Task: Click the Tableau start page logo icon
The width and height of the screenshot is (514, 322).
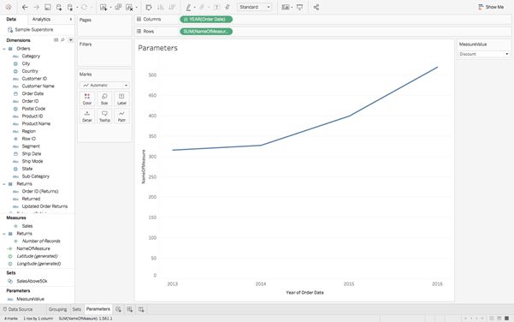Action: coord(9,7)
